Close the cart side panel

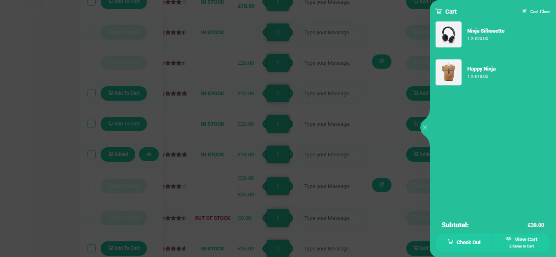point(425,127)
